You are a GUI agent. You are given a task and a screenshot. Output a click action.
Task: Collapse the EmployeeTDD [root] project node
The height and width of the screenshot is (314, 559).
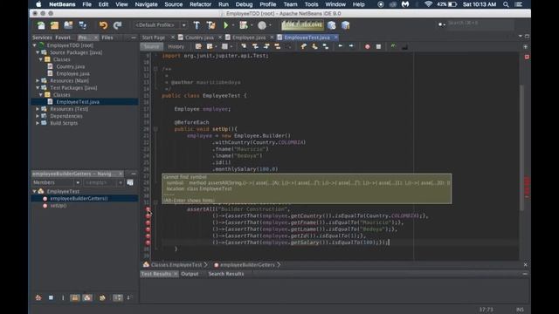(35, 45)
